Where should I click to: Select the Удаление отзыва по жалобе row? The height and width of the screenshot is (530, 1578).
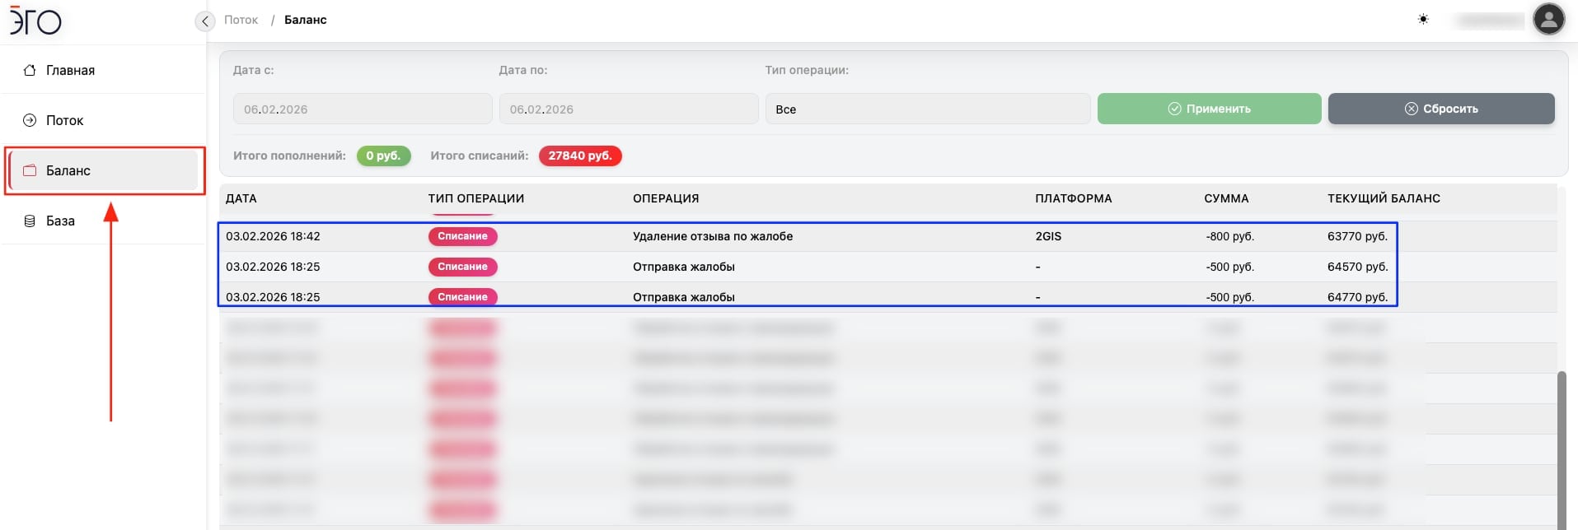(712, 237)
